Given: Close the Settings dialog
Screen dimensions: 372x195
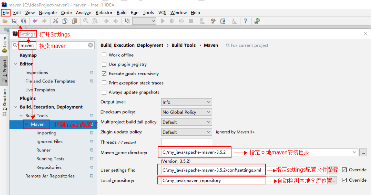Looking at the screenshot, I should pyautogui.click(x=366, y=34).
